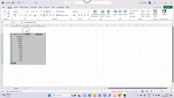Click the Insert Function fx icon

coord(21,22)
